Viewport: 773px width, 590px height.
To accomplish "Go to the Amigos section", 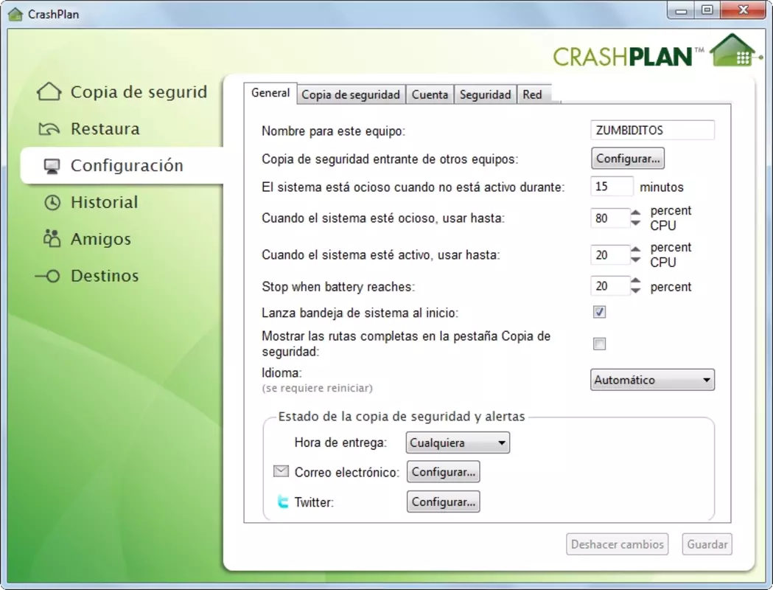I will (100, 239).
